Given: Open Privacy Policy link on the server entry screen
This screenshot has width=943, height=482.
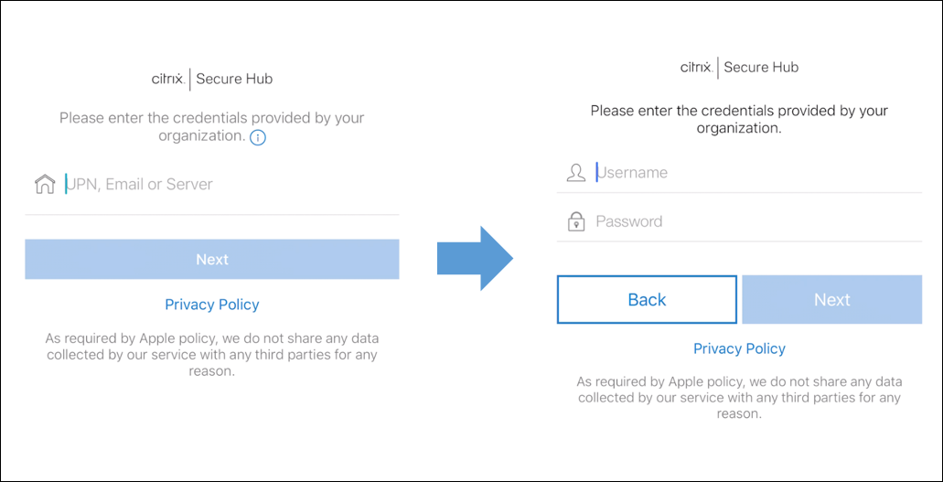Looking at the screenshot, I should 212,305.
